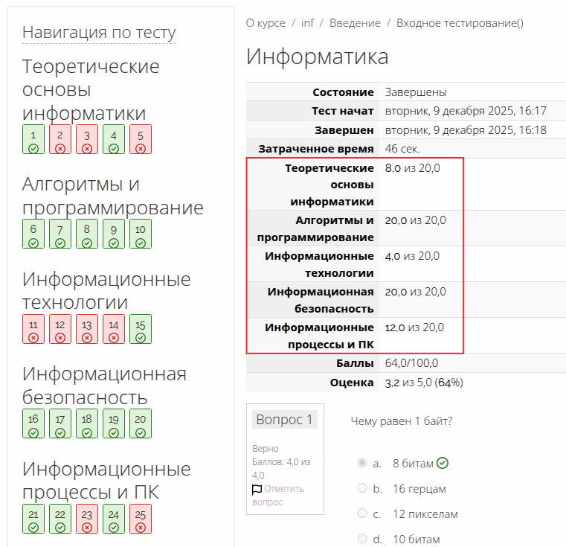
Task: Go to incorrect question 23
Action: click(87, 519)
